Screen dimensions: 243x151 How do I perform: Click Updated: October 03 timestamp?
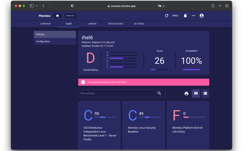tap(98, 46)
